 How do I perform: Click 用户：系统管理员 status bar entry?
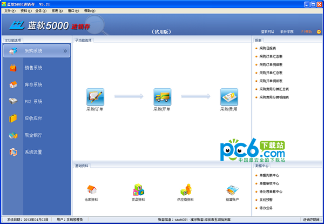(70, 220)
